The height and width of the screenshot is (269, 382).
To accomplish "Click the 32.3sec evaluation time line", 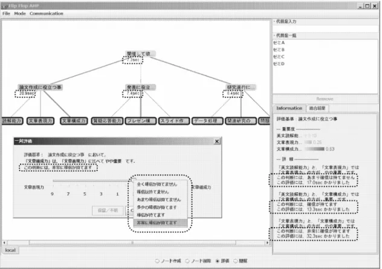I will coord(313,236).
